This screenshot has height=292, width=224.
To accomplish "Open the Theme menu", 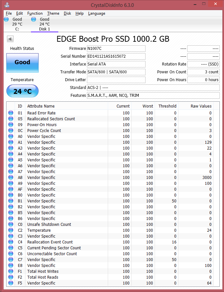I will (x=53, y=13).
